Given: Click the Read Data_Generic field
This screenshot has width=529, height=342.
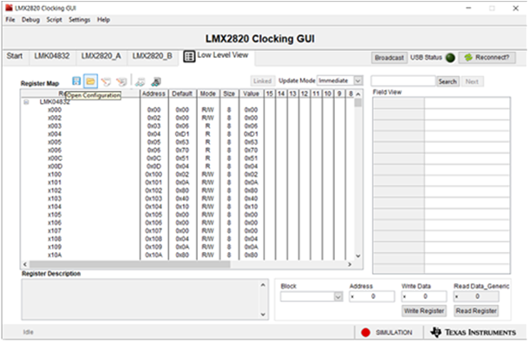Looking at the screenshot, I should (x=476, y=296).
